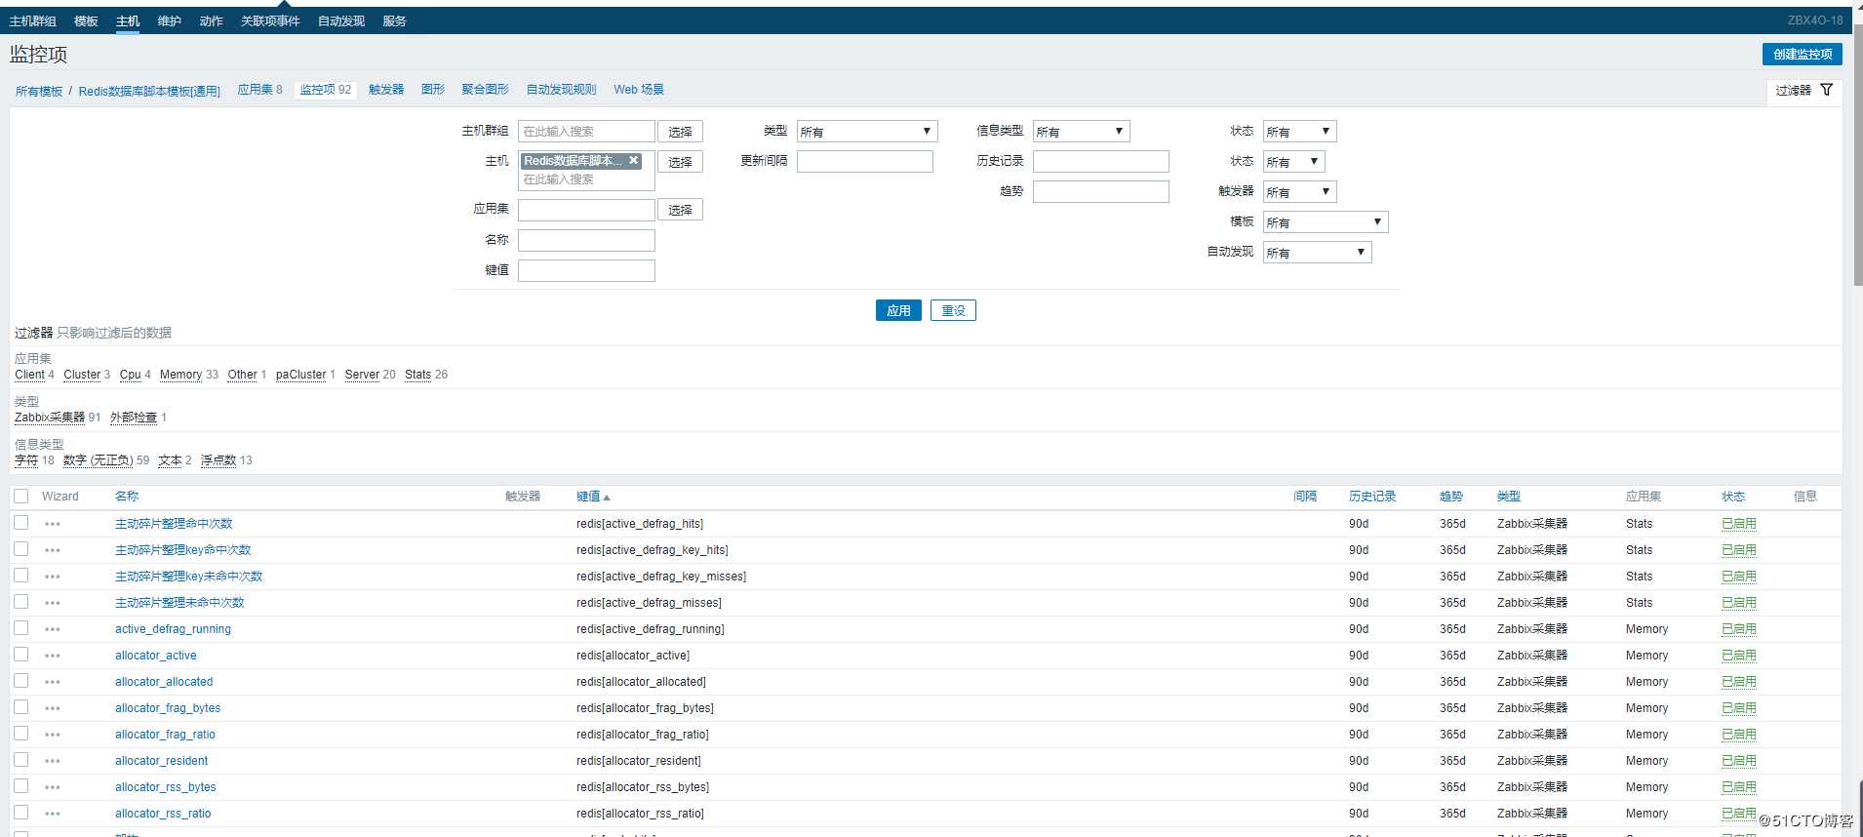Open the 触发器 filter dropdown
The width and height of the screenshot is (1863, 837).
pos(1299,192)
